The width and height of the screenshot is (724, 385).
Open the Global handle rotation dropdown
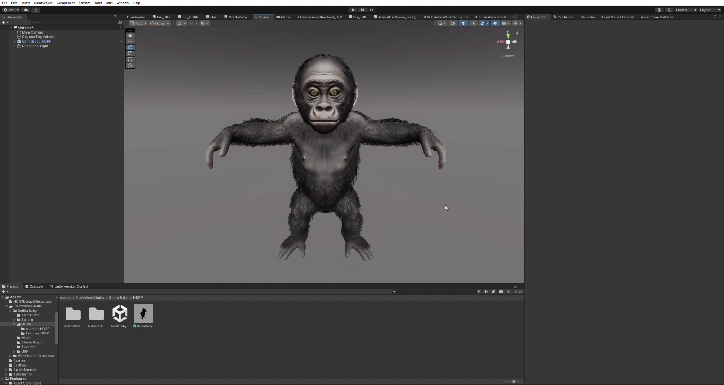[x=160, y=23]
